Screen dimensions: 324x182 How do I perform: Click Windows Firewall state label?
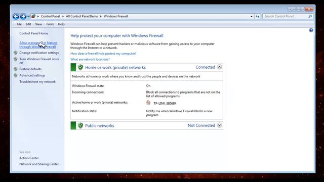88,86
